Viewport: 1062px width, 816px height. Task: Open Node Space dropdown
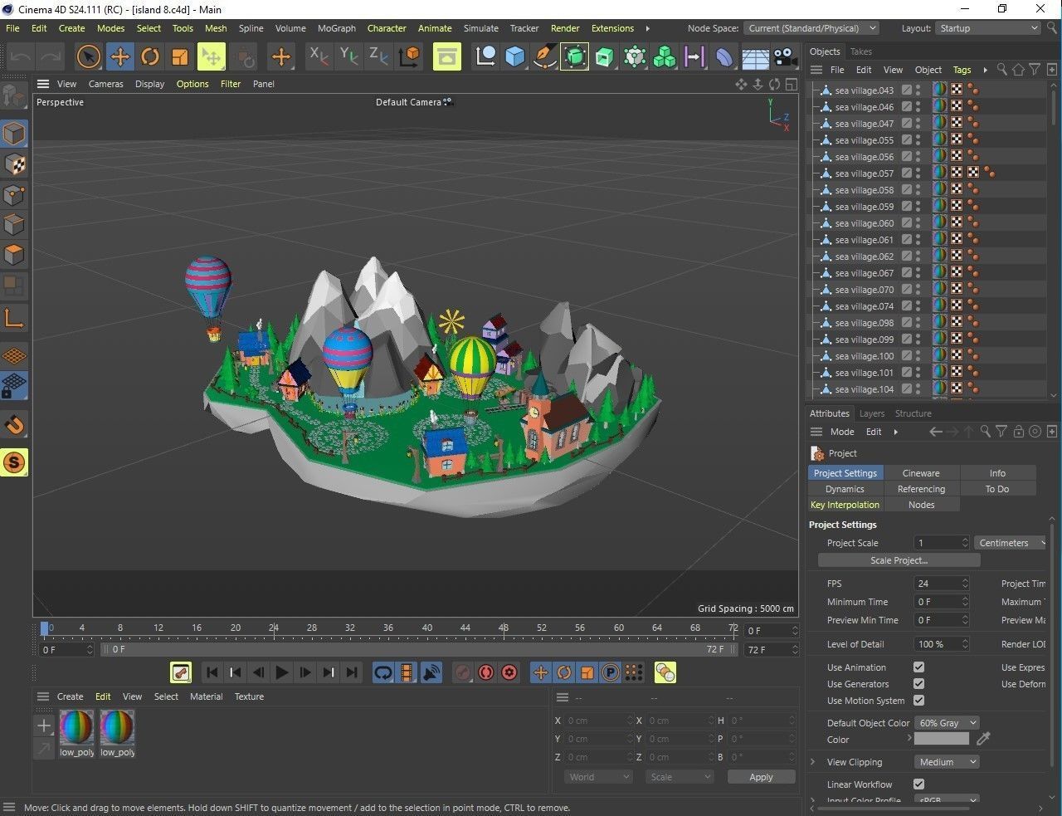[x=811, y=28]
